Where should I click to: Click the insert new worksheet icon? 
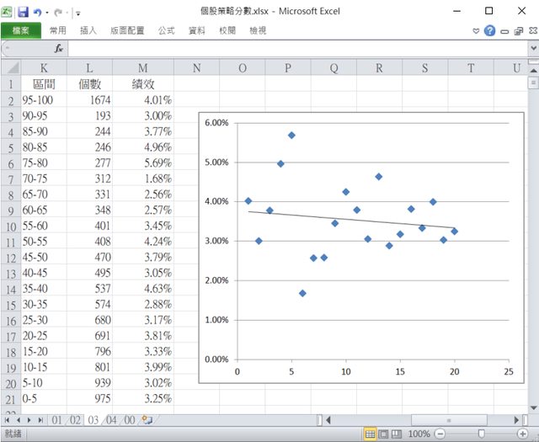coord(147,418)
